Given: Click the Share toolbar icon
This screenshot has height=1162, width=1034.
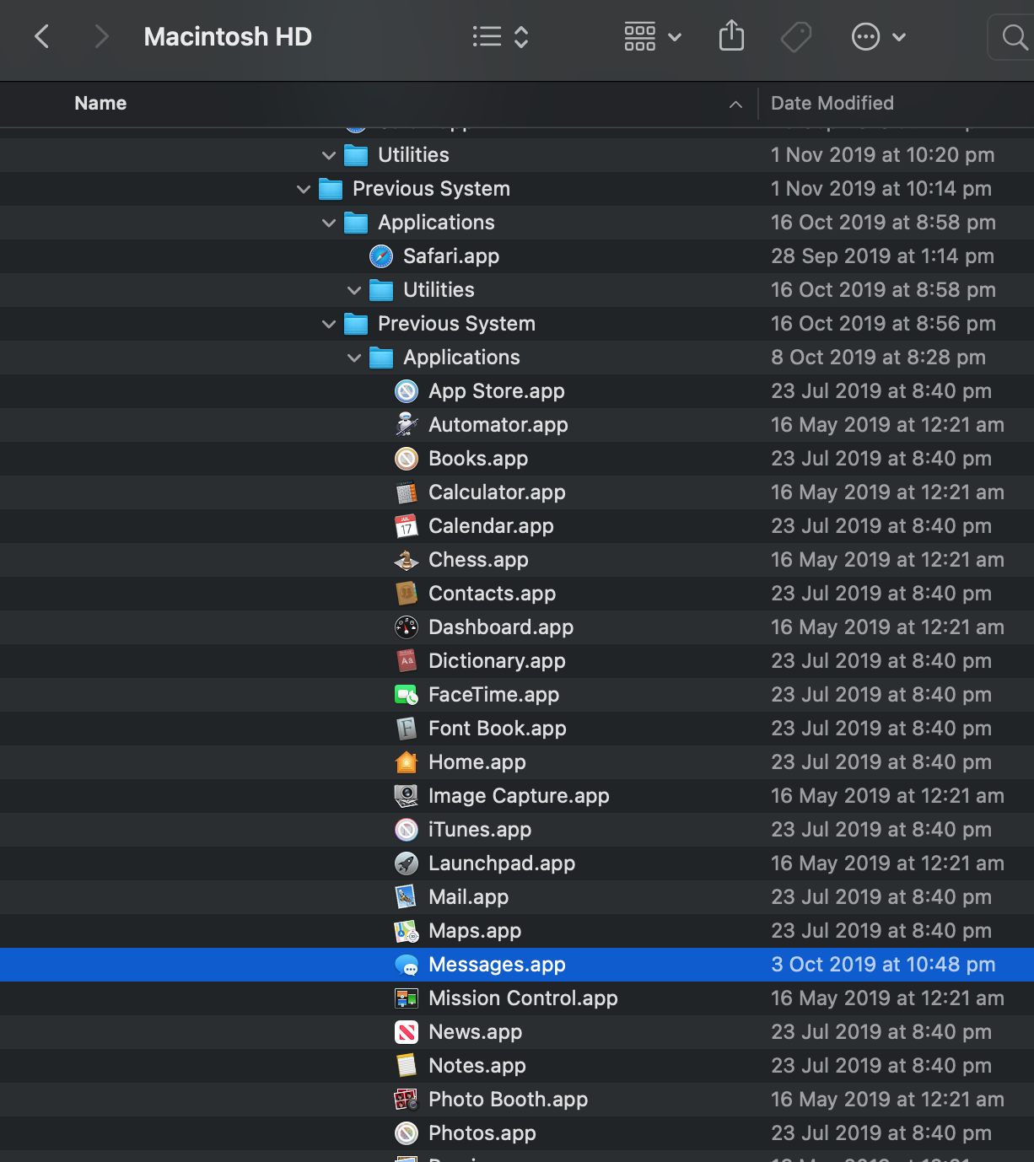Looking at the screenshot, I should click(x=731, y=36).
